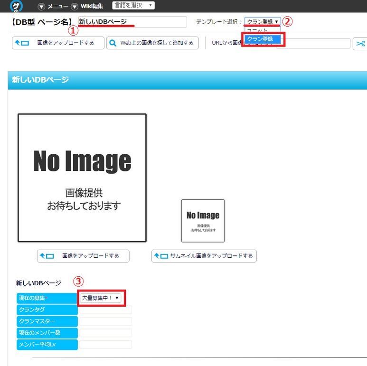Open the 言語を選択 language dropdown
This screenshot has height=366, width=367.
click(x=133, y=6)
